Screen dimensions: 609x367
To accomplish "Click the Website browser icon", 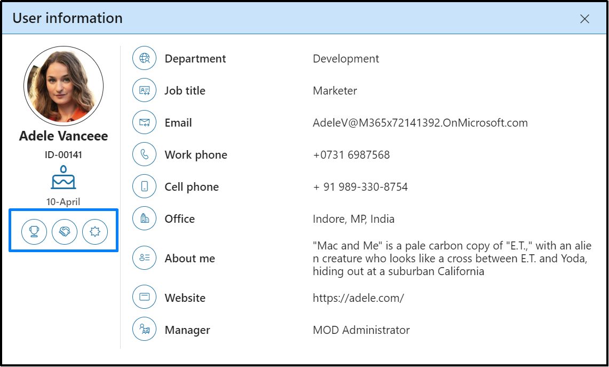I will pyautogui.click(x=145, y=297).
